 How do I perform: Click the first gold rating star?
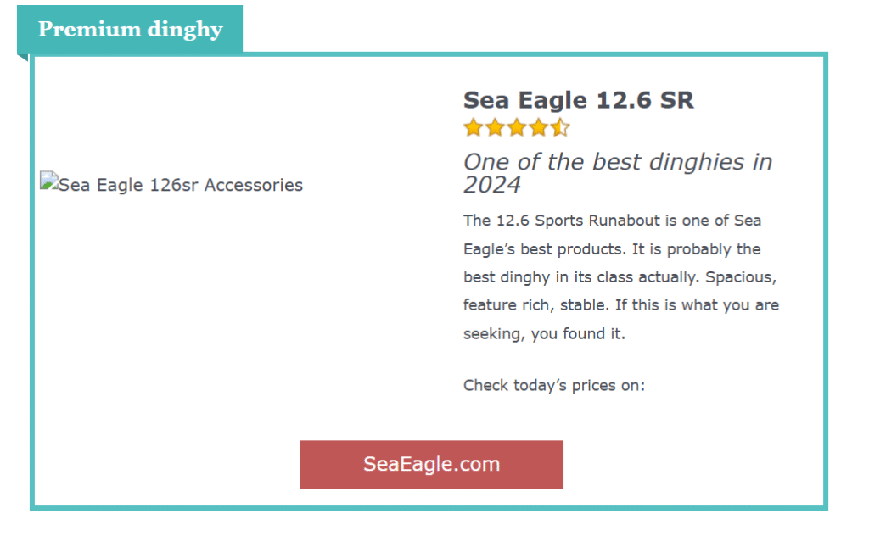[473, 128]
